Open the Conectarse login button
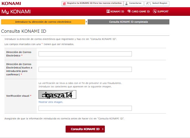The width and height of the screenshot is (190, 138). pyautogui.click(x=134, y=3)
